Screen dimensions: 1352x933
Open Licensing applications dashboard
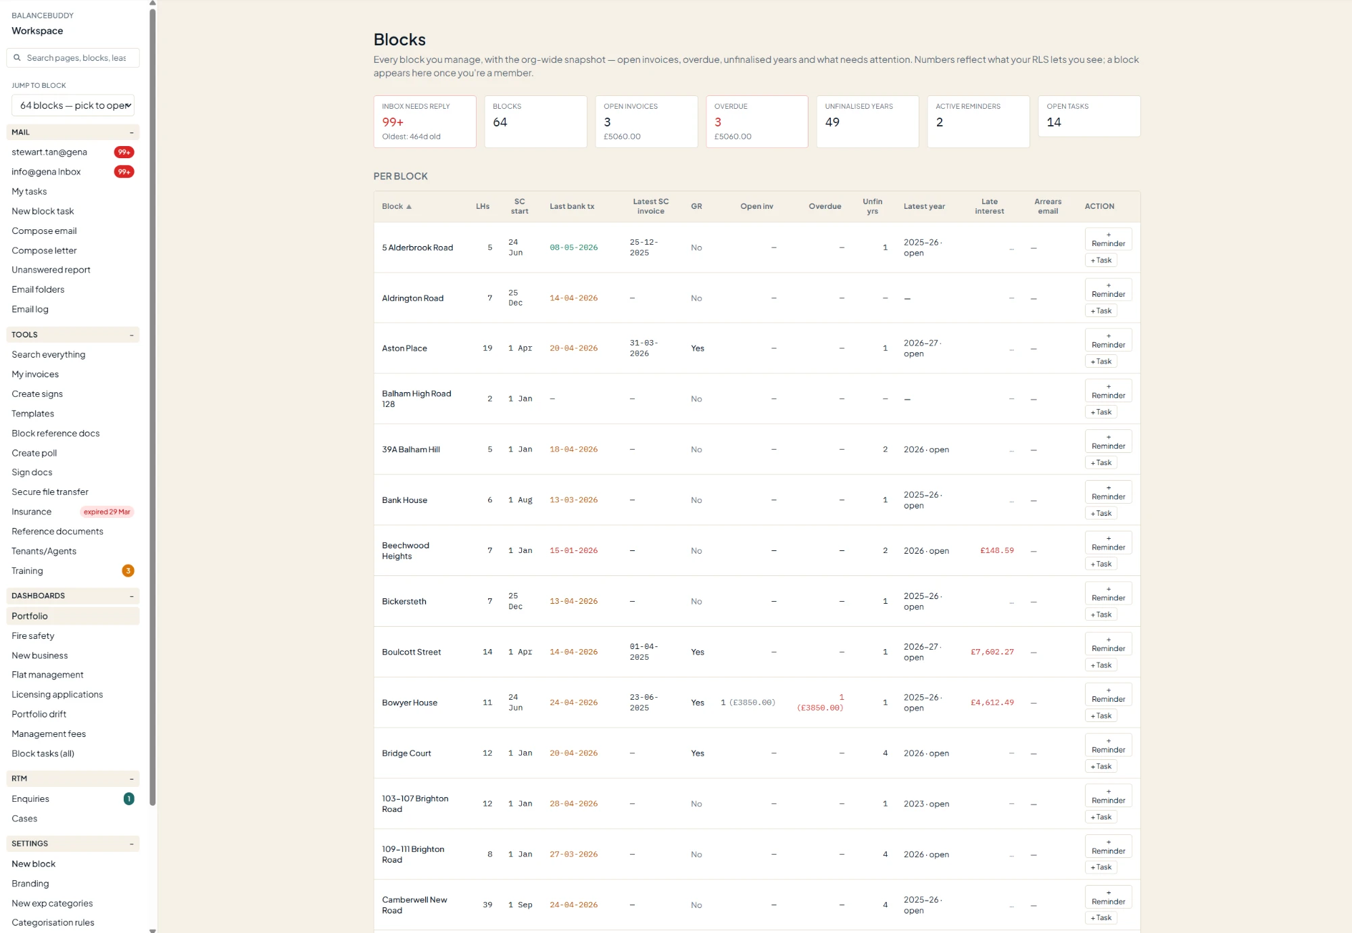(57, 694)
